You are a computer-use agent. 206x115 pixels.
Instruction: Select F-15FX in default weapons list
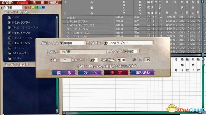click(x=17, y=58)
